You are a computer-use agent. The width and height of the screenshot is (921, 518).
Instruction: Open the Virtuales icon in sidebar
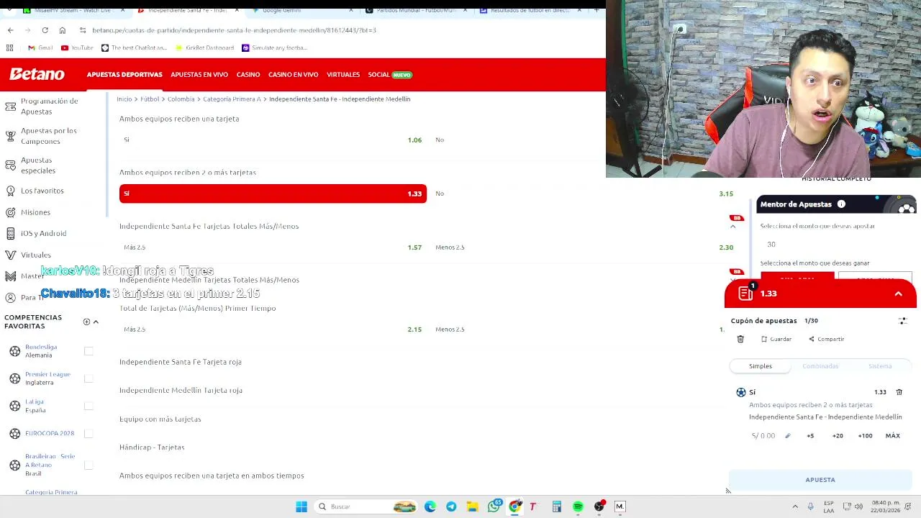(x=10, y=255)
